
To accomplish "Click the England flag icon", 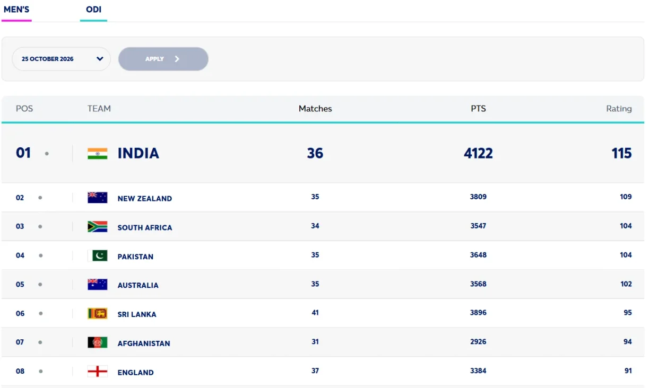I will pyautogui.click(x=97, y=372).
